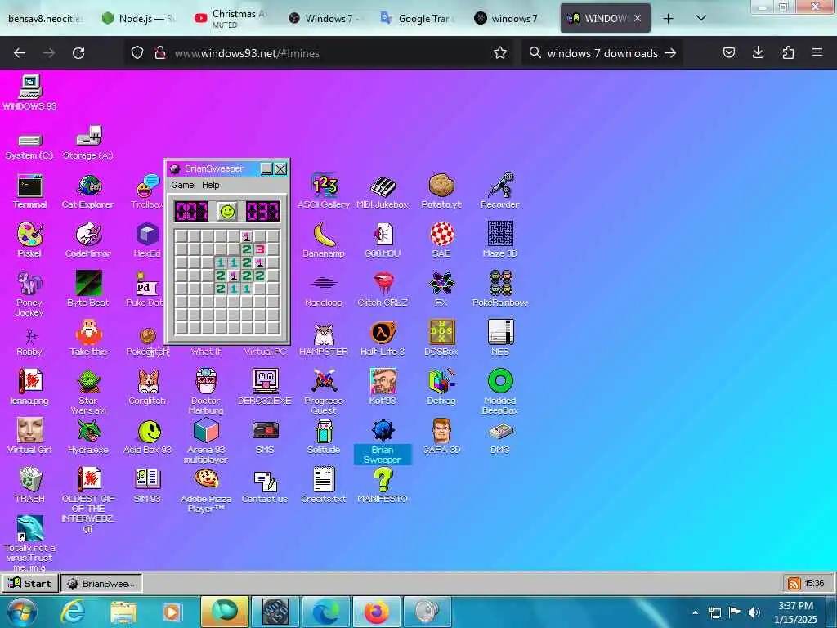Show hidden tray icons arrow

point(695,612)
